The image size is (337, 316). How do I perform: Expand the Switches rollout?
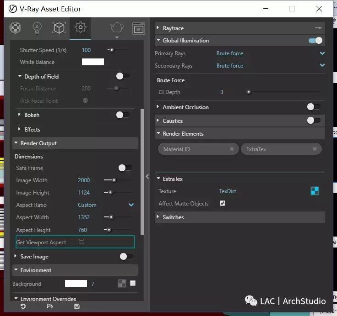coord(158,217)
